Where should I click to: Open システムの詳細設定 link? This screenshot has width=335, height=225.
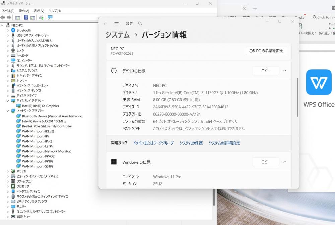pyautogui.click(x=224, y=143)
